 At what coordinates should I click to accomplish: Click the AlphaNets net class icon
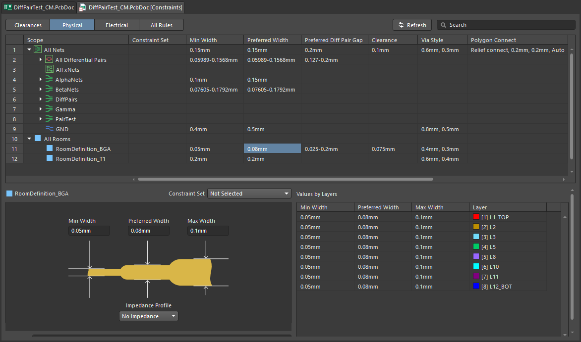(x=49, y=80)
